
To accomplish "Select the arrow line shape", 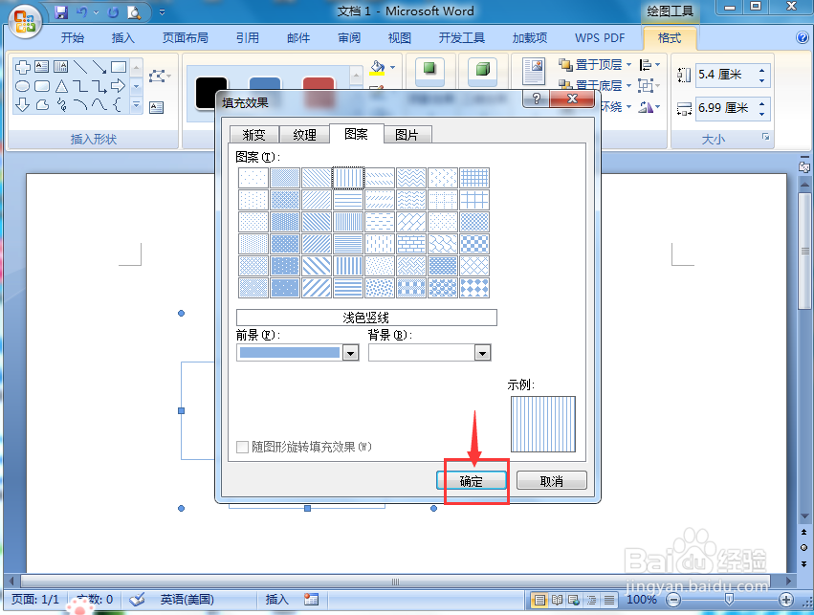I will coord(99,66).
